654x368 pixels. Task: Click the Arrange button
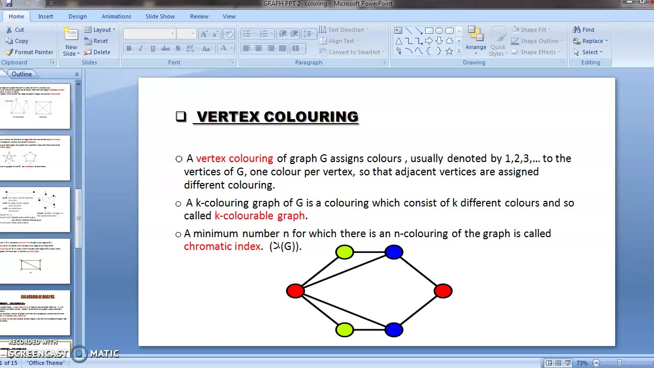[x=476, y=41]
